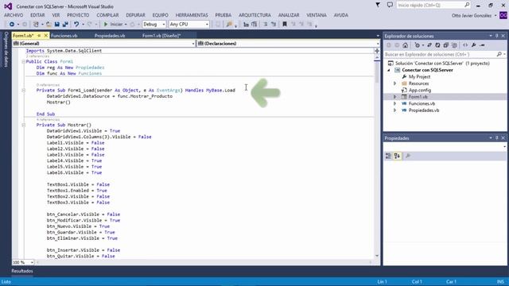Image resolution: width=509 pixels, height=286 pixels.
Task: Pin the Form1.vb tab
Action: click(x=39, y=36)
